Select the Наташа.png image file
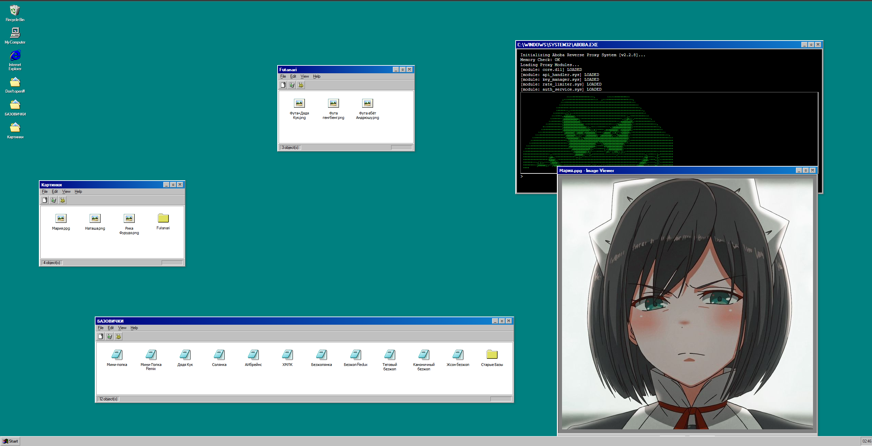Screen dimensions: 872x446 (x=95, y=218)
